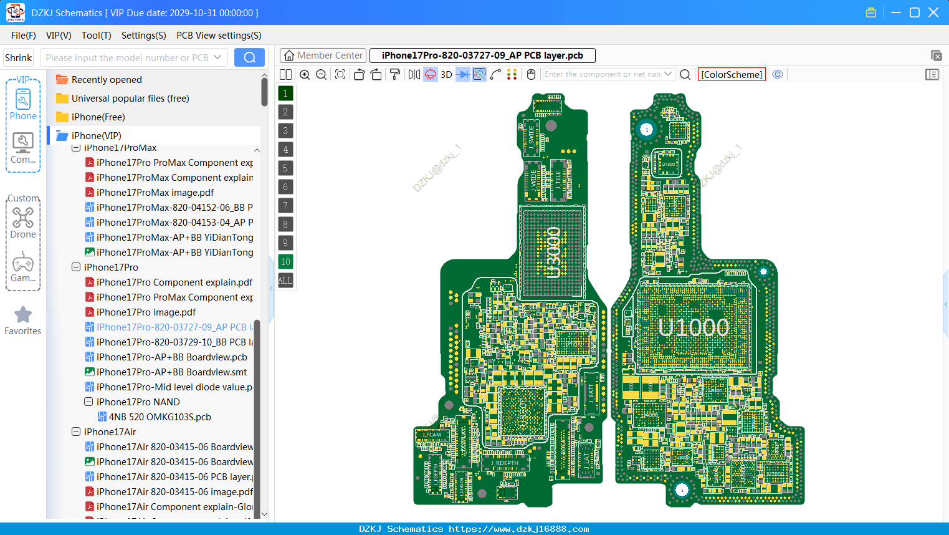This screenshot has height=535, width=949.
Task: Fit the board to the window
Action: [340, 75]
